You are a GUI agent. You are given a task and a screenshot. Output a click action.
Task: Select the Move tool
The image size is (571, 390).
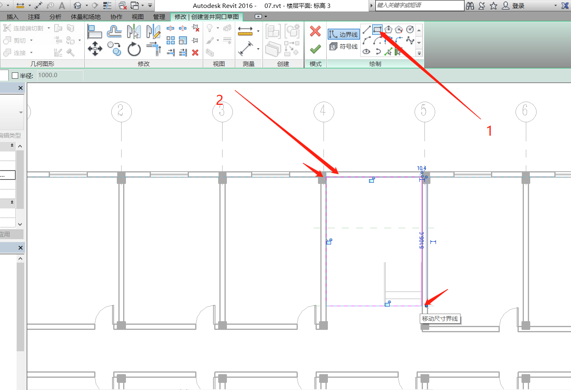click(95, 49)
